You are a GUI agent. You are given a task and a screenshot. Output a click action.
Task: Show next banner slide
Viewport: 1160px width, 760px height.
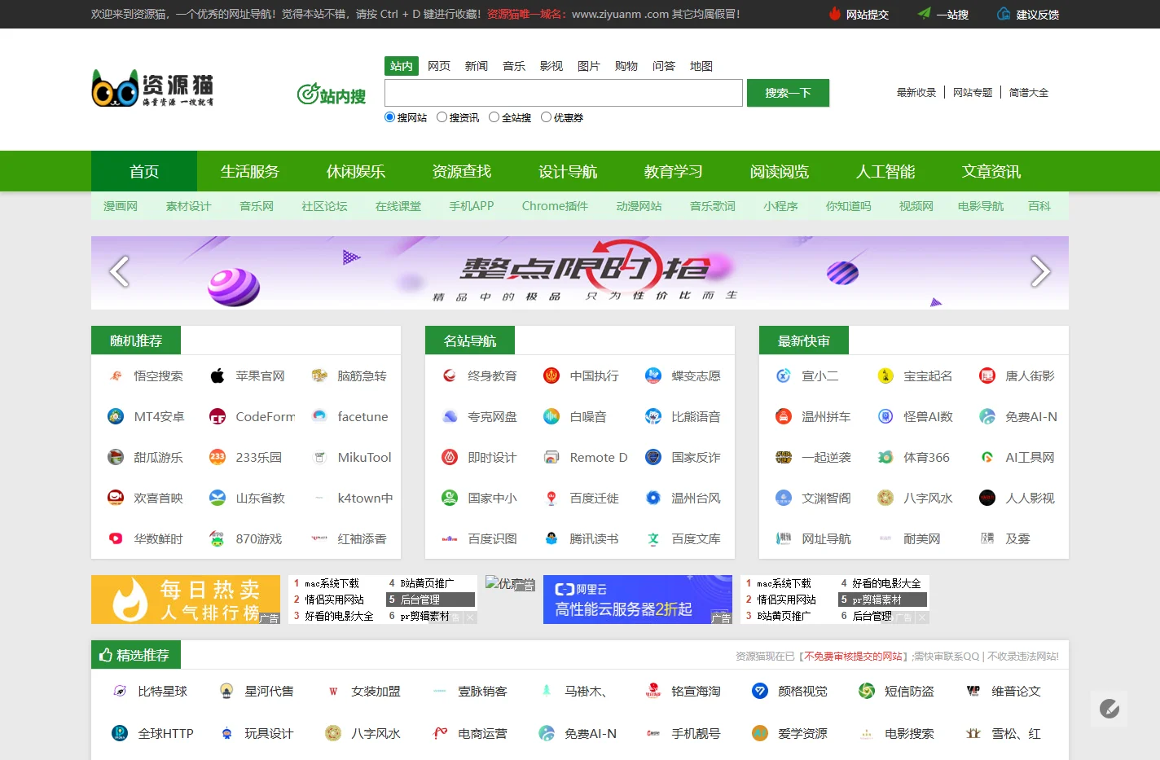coord(1040,271)
